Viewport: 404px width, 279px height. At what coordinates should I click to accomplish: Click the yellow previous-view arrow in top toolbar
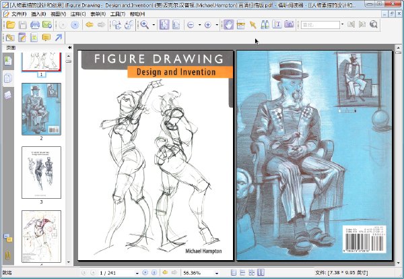pos(89,25)
